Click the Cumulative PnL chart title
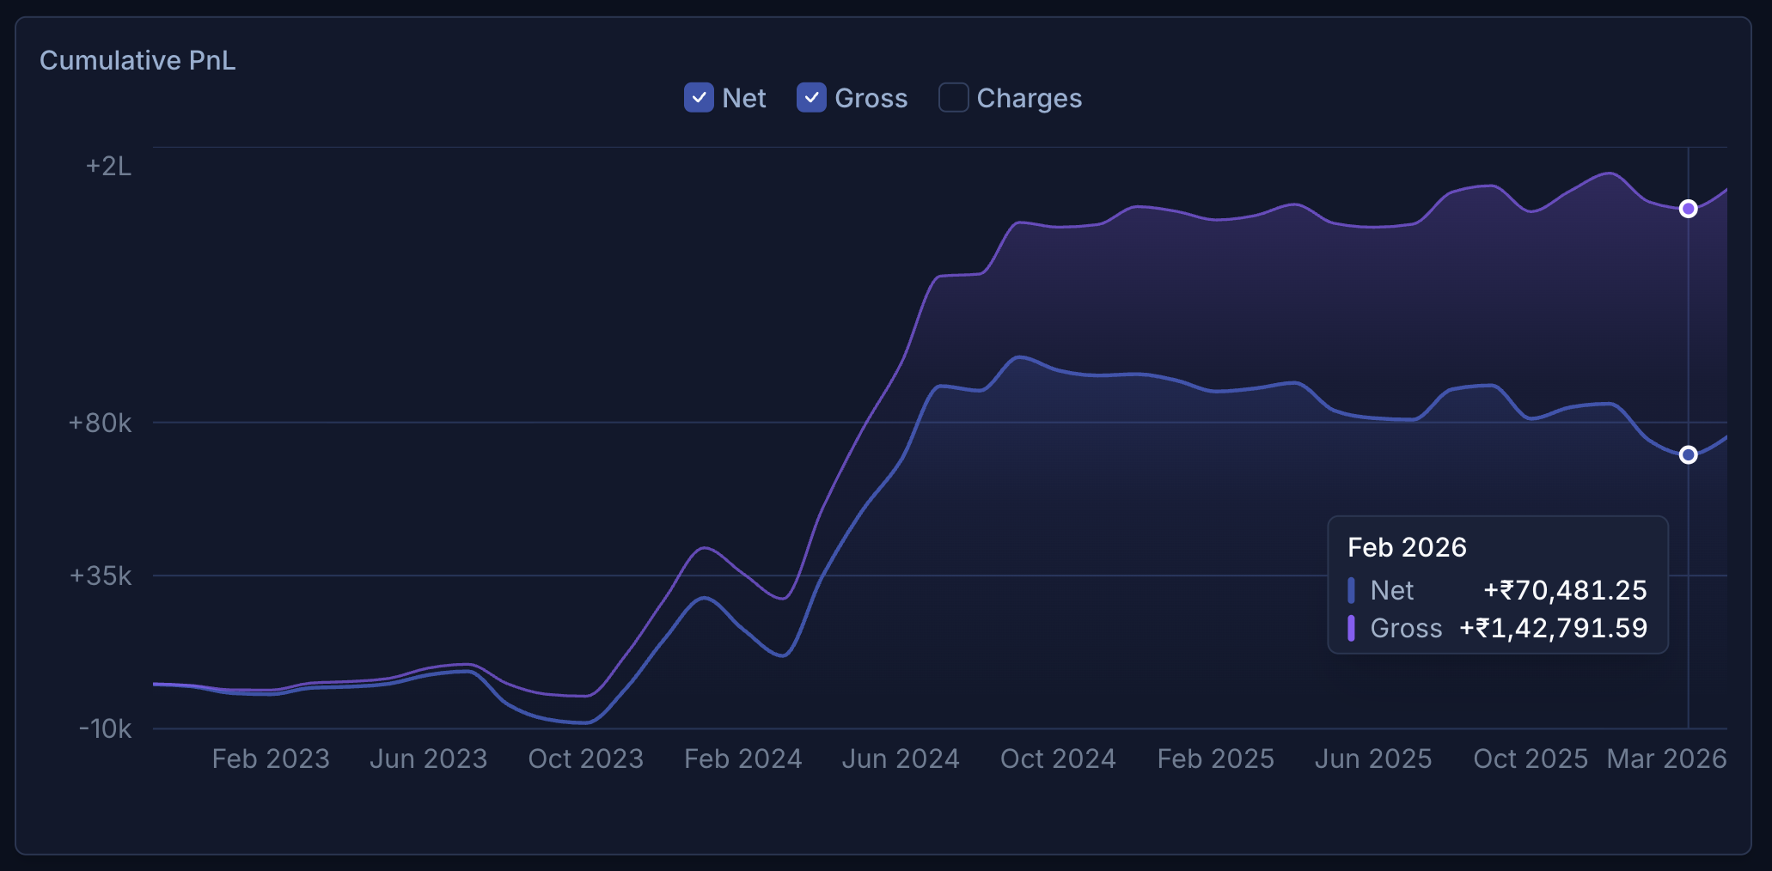The height and width of the screenshot is (871, 1772). coord(137,60)
